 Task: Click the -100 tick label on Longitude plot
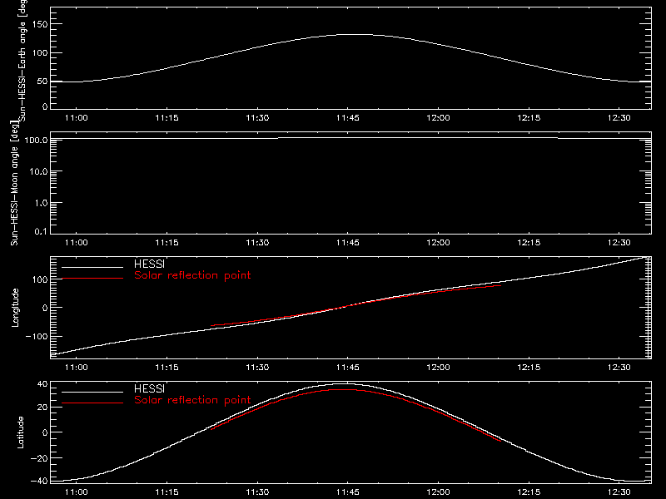click(37, 336)
